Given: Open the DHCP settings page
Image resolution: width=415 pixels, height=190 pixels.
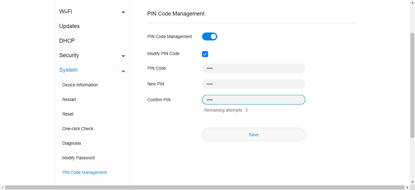Looking at the screenshot, I should [x=67, y=41].
